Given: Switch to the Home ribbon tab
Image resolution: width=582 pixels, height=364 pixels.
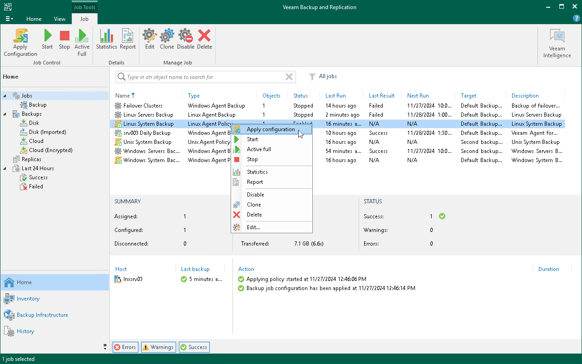Looking at the screenshot, I should [34, 19].
